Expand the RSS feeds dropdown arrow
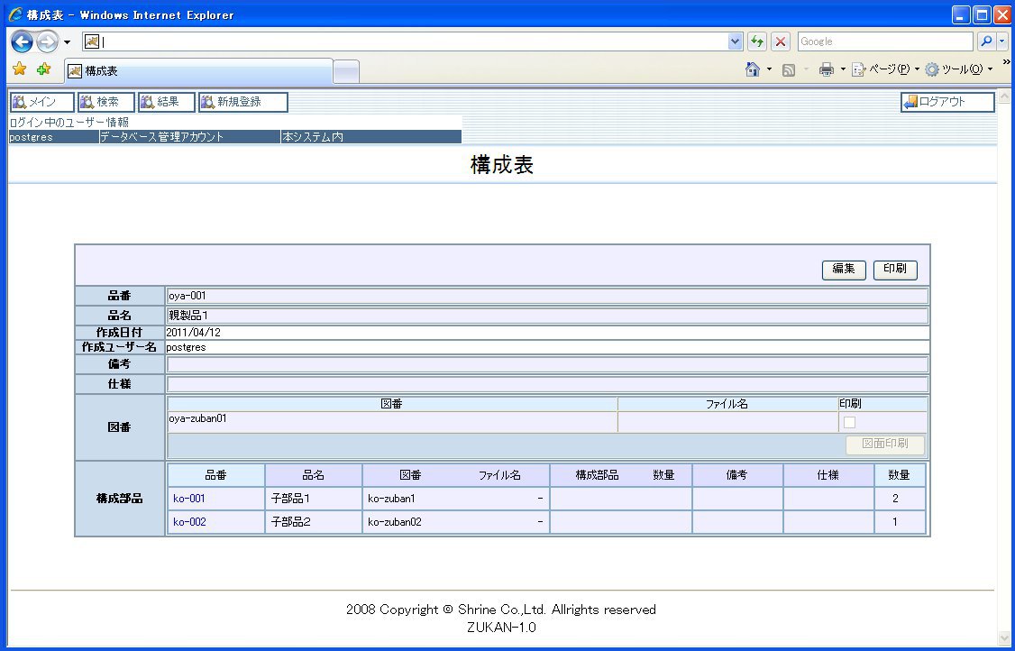1015x651 pixels. click(805, 69)
